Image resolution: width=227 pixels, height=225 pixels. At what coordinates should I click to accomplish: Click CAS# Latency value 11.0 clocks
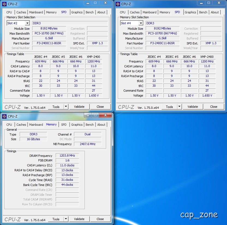(67, 165)
